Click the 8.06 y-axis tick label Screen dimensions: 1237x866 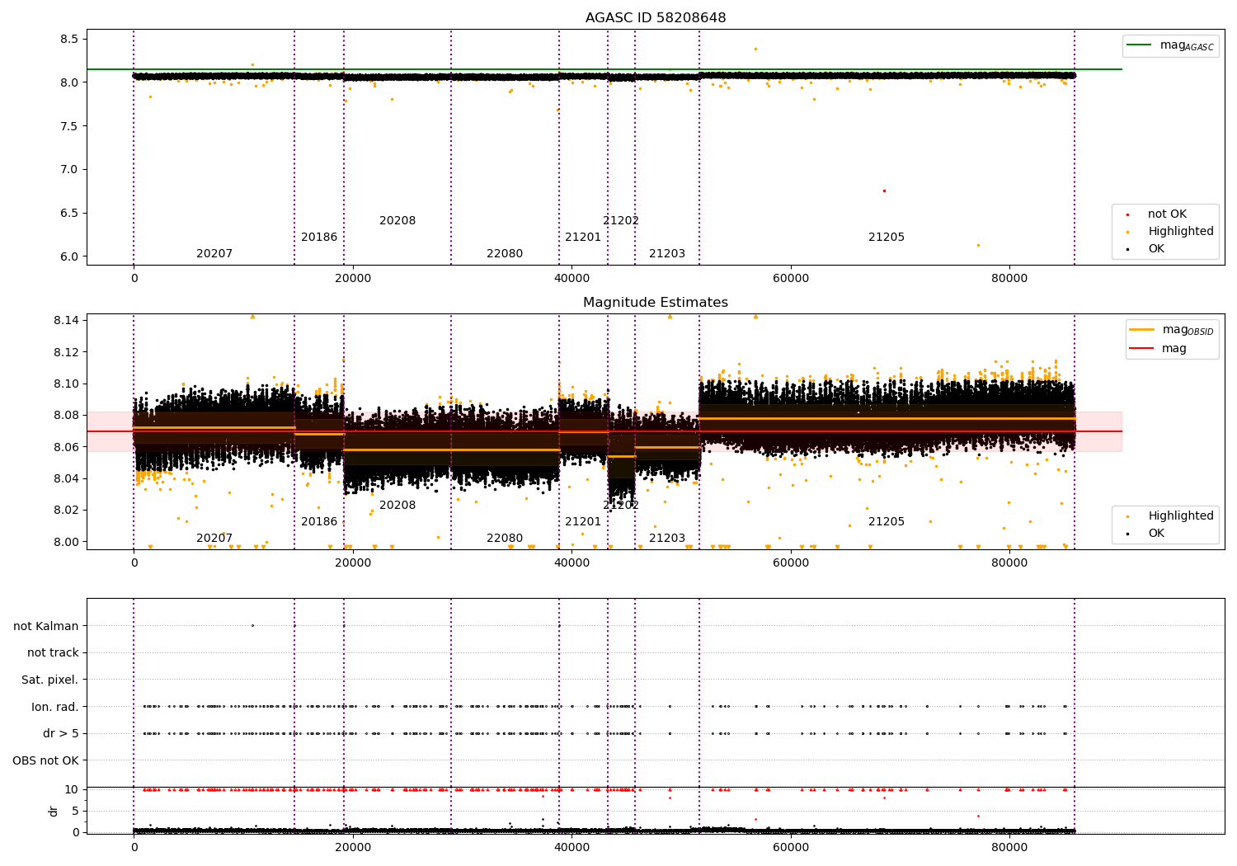66,447
